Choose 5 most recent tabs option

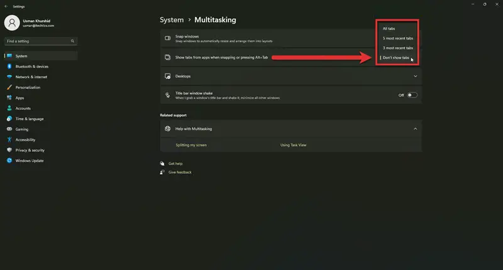(x=397, y=38)
